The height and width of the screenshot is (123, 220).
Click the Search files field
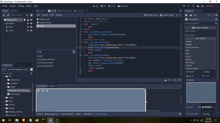[x=16, y=73]
